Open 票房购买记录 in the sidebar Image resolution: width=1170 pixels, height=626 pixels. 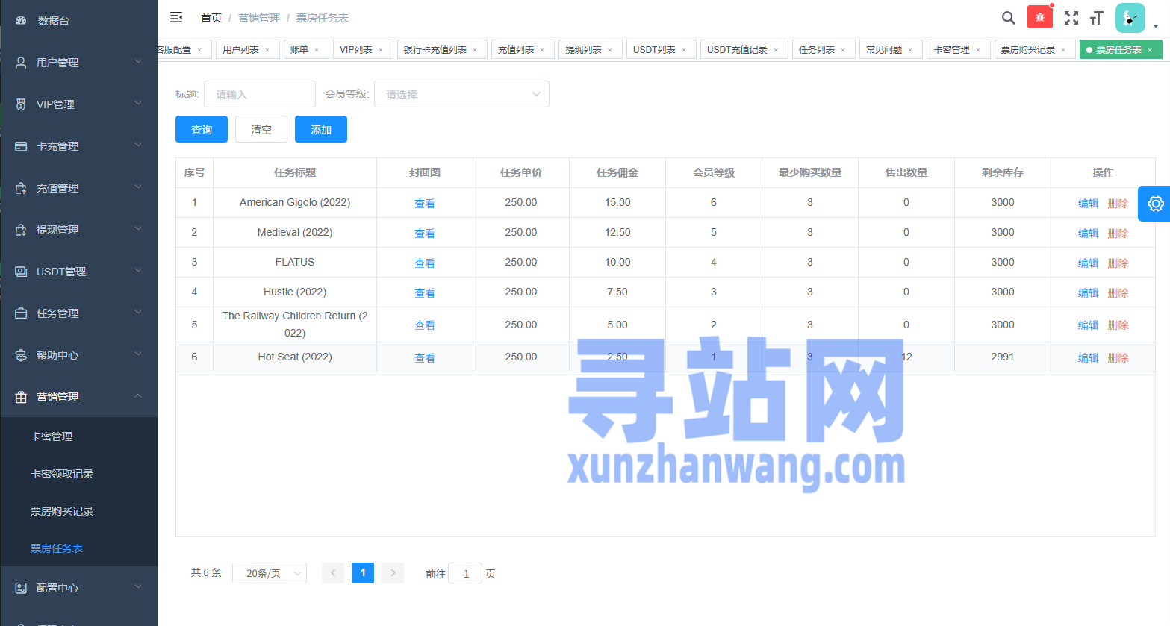[x=62, y=511]
